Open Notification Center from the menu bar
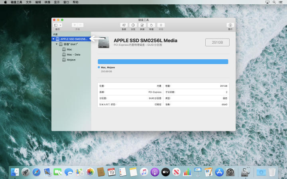Image resolution: width=287 pixels, height=179 pixels. 281,2
